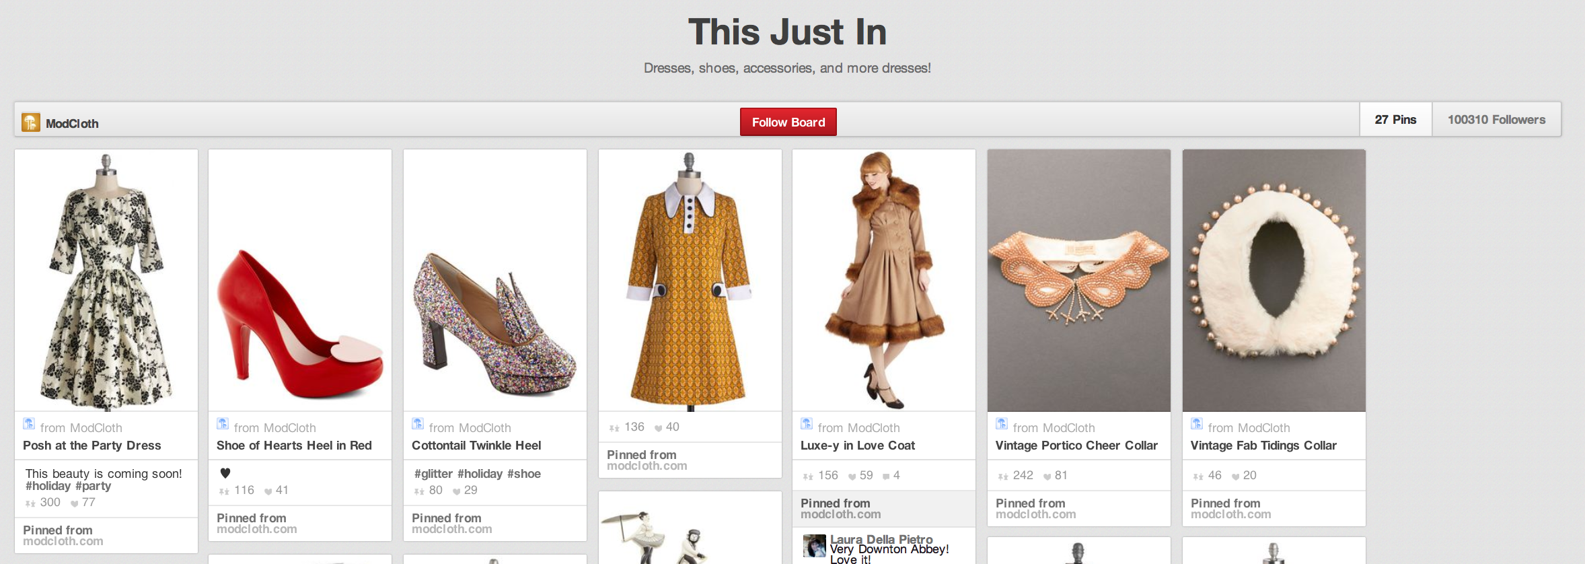Click like heart icon showing 20 likes
The width and height of the screenshot is (1585, 564).
coord(1236,477)
